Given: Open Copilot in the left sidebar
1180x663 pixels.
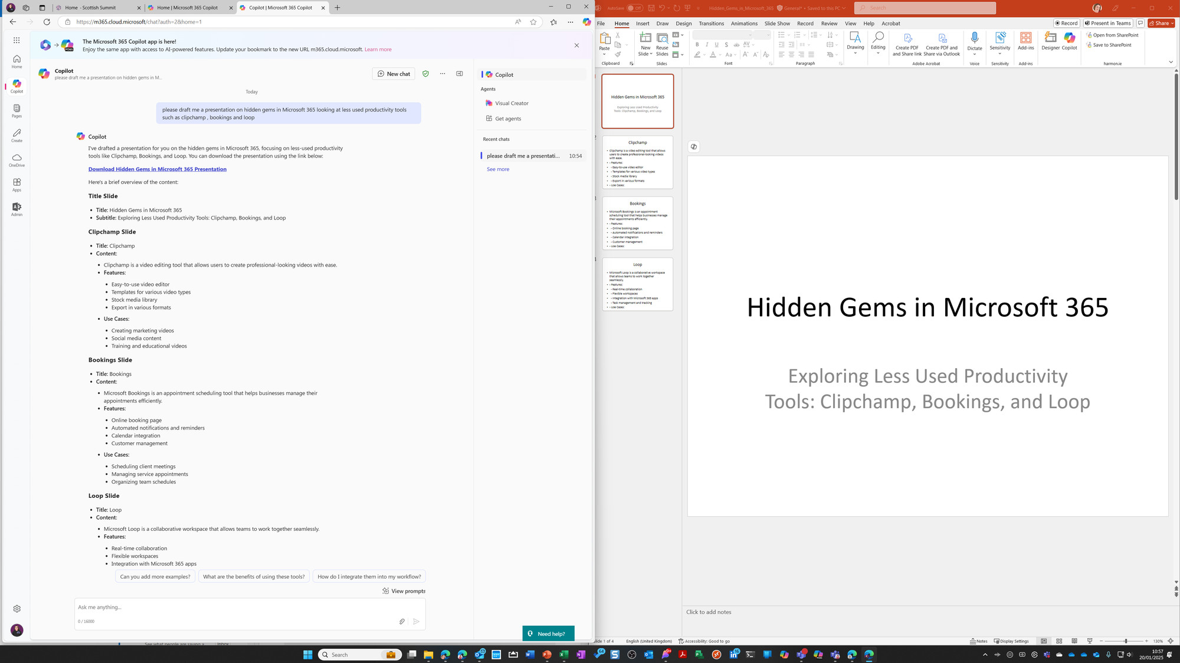Looking at the screenshot, I should tap(17, 86).
